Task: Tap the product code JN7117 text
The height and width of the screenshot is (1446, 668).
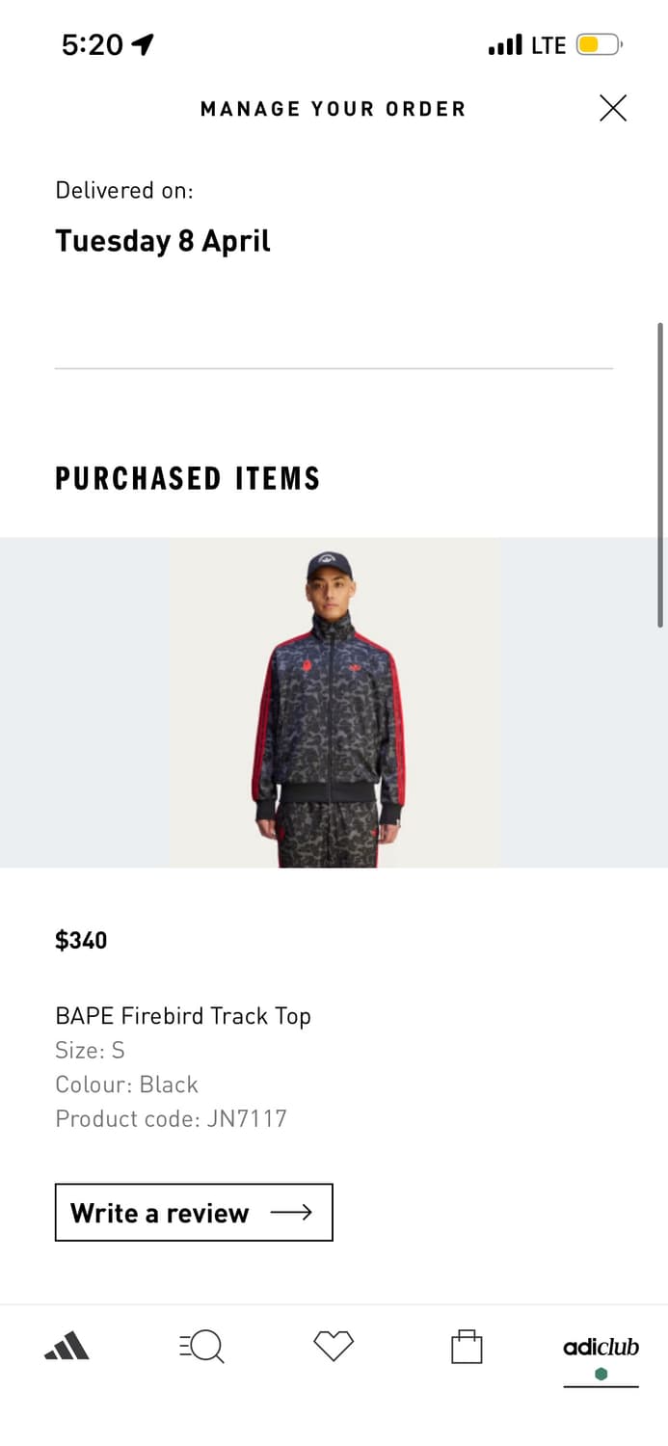Action: pyautogui.click(x=172, y=1118)
